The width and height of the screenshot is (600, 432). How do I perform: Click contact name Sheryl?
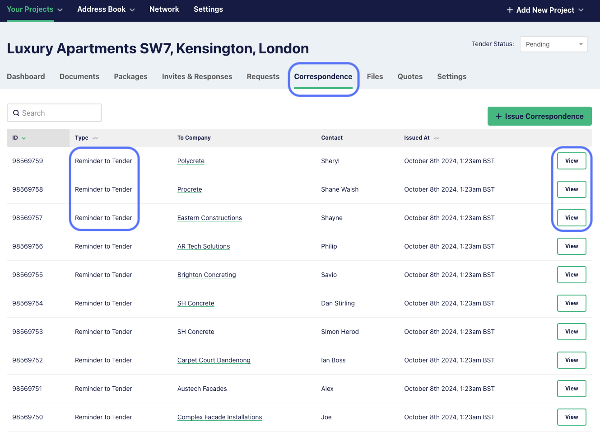point(330,161)
